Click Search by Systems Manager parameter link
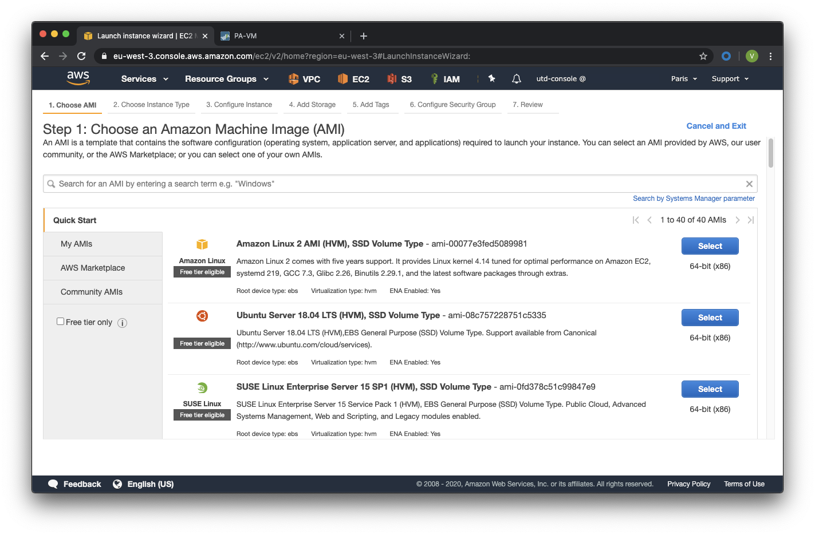This screenshot has width=815, height=535. [x=694, y=199]
